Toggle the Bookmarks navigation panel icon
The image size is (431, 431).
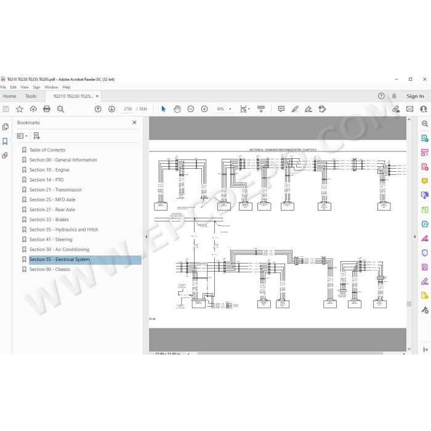tap(5, 141)
